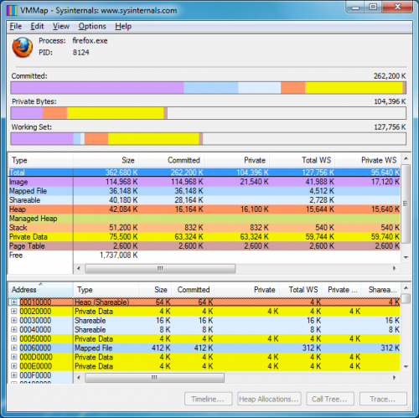Click the Trace... button
The width and height of the screenshot is (419, 418).
pyautogui.click(x=383, y=399)
